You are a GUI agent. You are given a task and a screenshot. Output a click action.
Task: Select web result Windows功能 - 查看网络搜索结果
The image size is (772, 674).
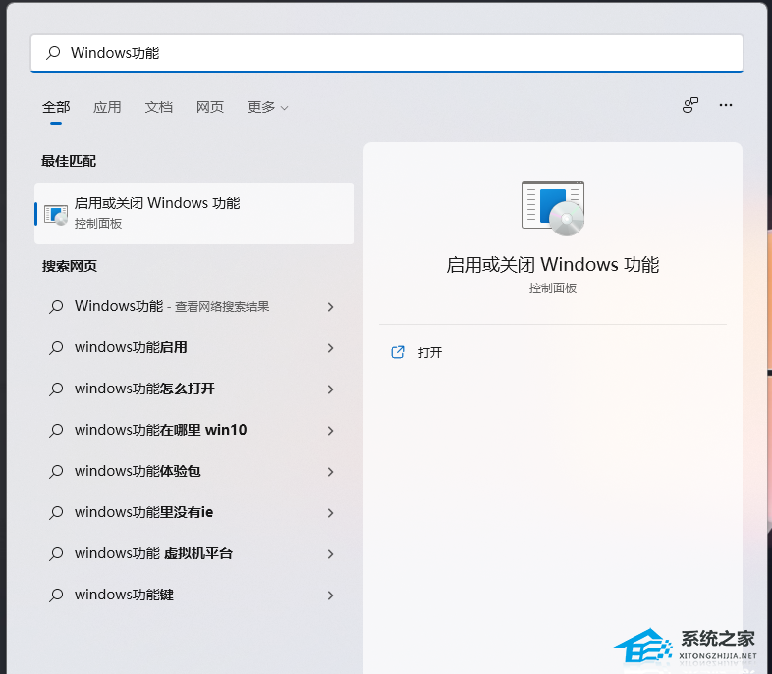click(194, 307)
